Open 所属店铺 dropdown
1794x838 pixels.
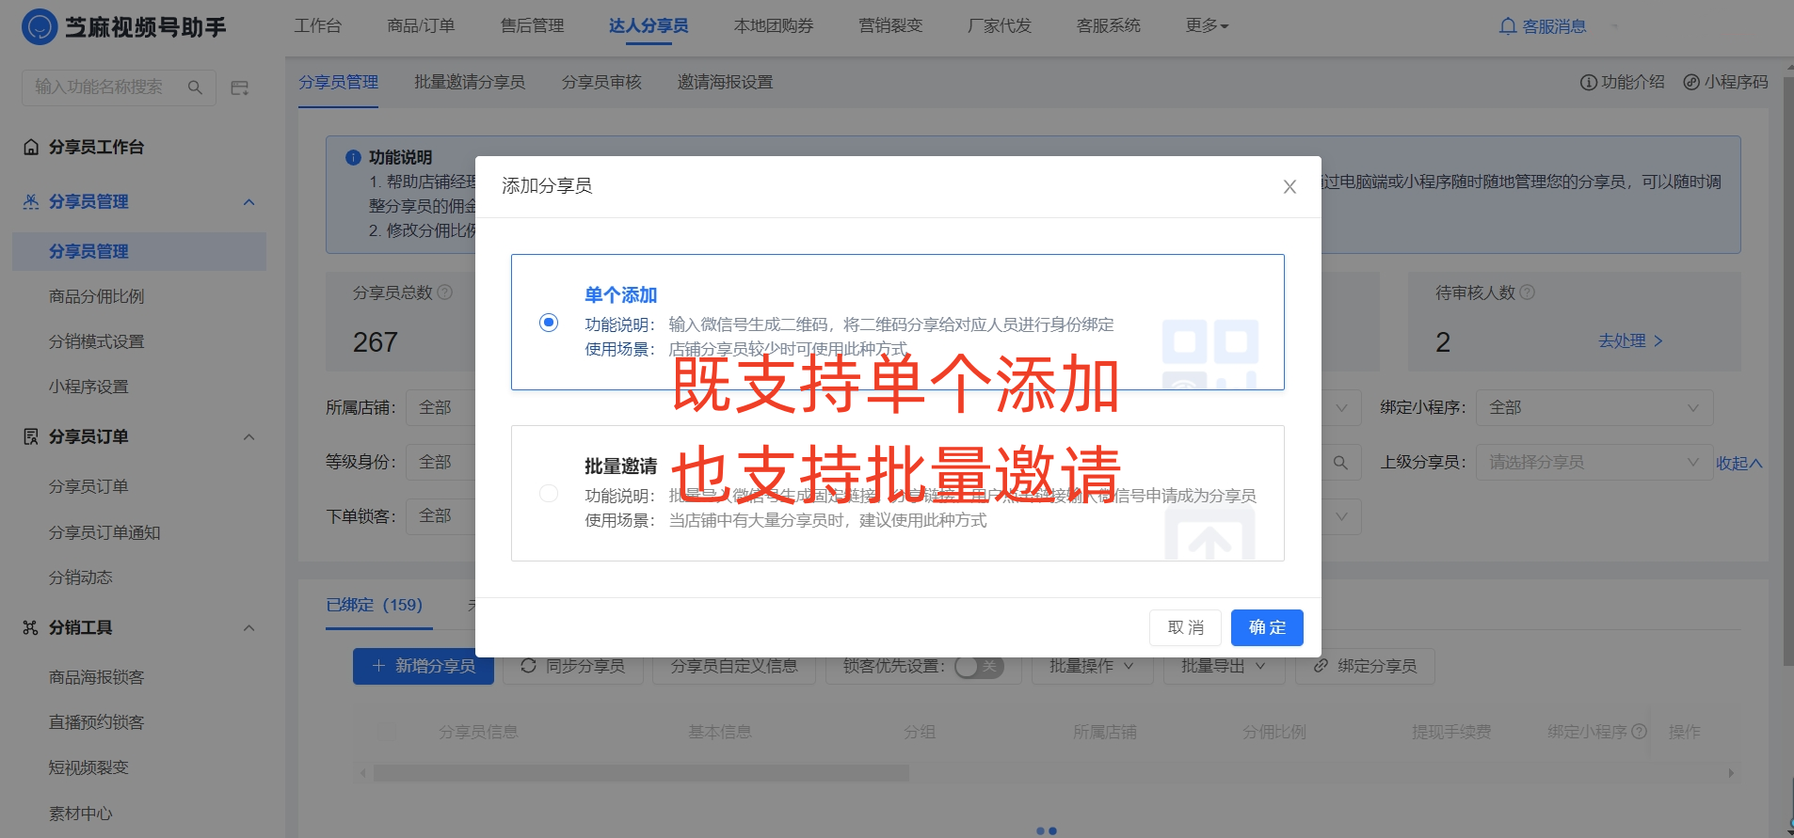[440, 408]
